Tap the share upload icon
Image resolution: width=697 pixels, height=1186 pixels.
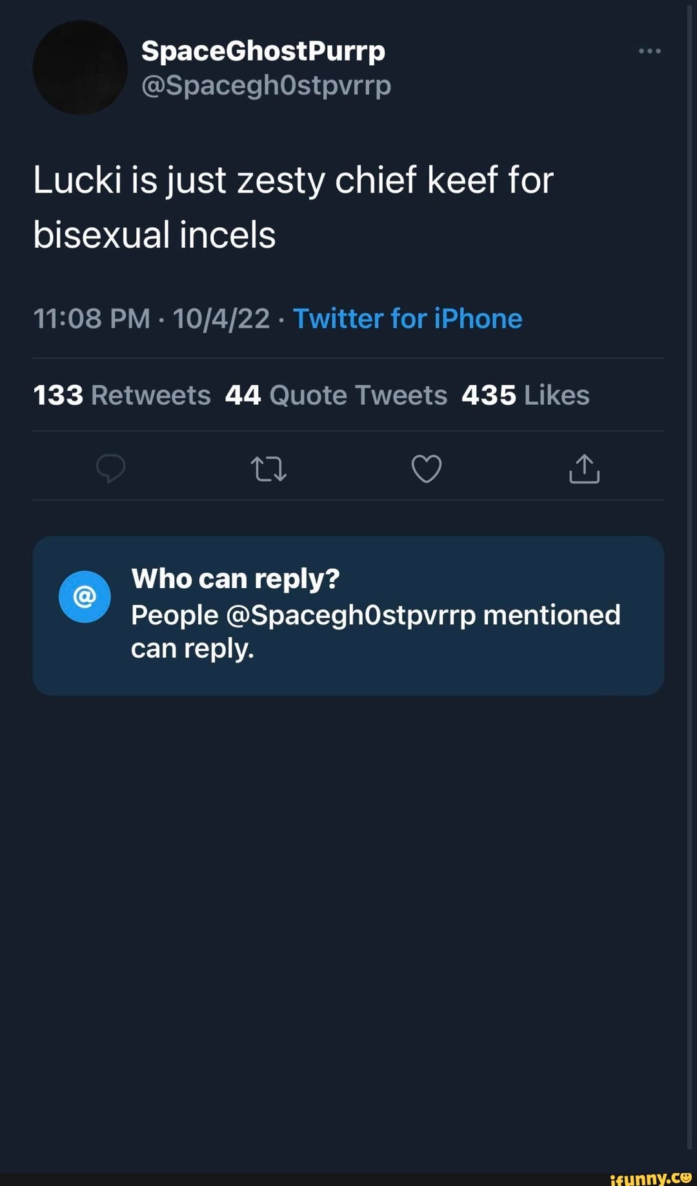[585, 469]
